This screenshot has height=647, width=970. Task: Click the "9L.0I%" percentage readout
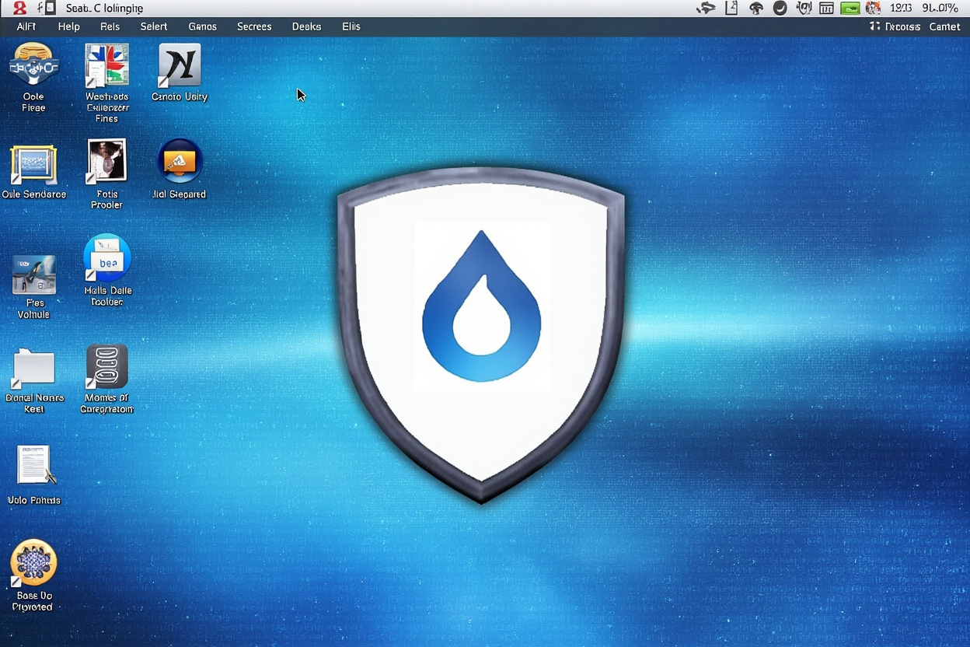940,8
